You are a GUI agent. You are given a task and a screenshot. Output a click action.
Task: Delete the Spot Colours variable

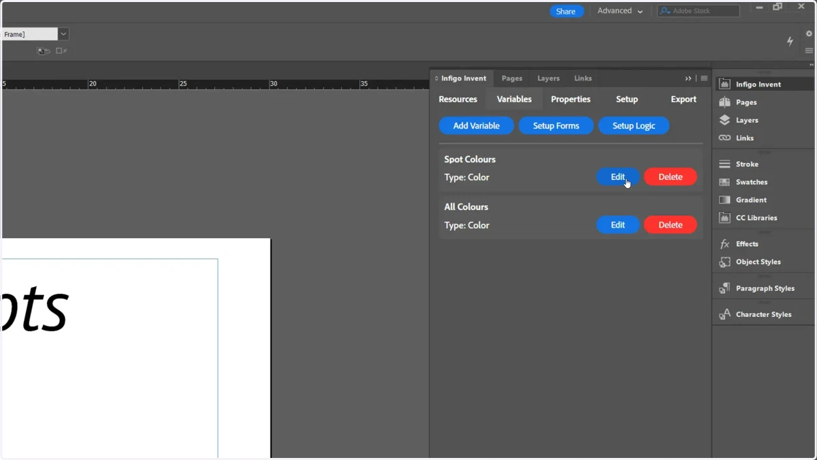tap(671, 177)
